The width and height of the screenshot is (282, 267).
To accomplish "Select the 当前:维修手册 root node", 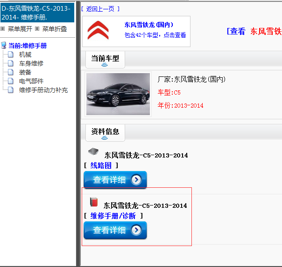I will coord(28,46).
